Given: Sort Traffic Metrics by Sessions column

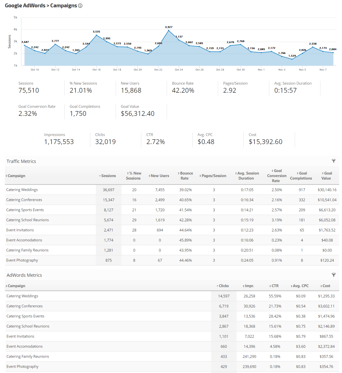Looking at the screenshot, I should click(x=108, y=176).
